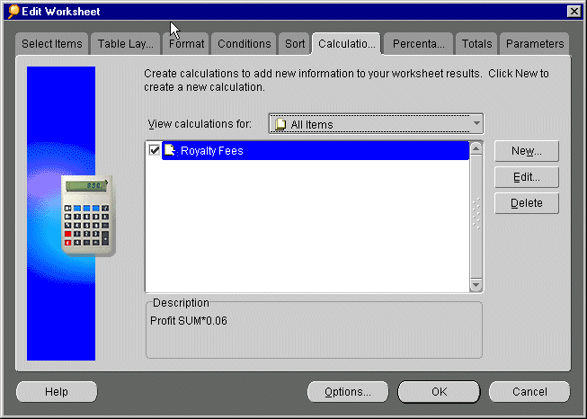This screenshot has height=419, width=587.
Task: Open the Table Layout tab
Action: [126, 43]
